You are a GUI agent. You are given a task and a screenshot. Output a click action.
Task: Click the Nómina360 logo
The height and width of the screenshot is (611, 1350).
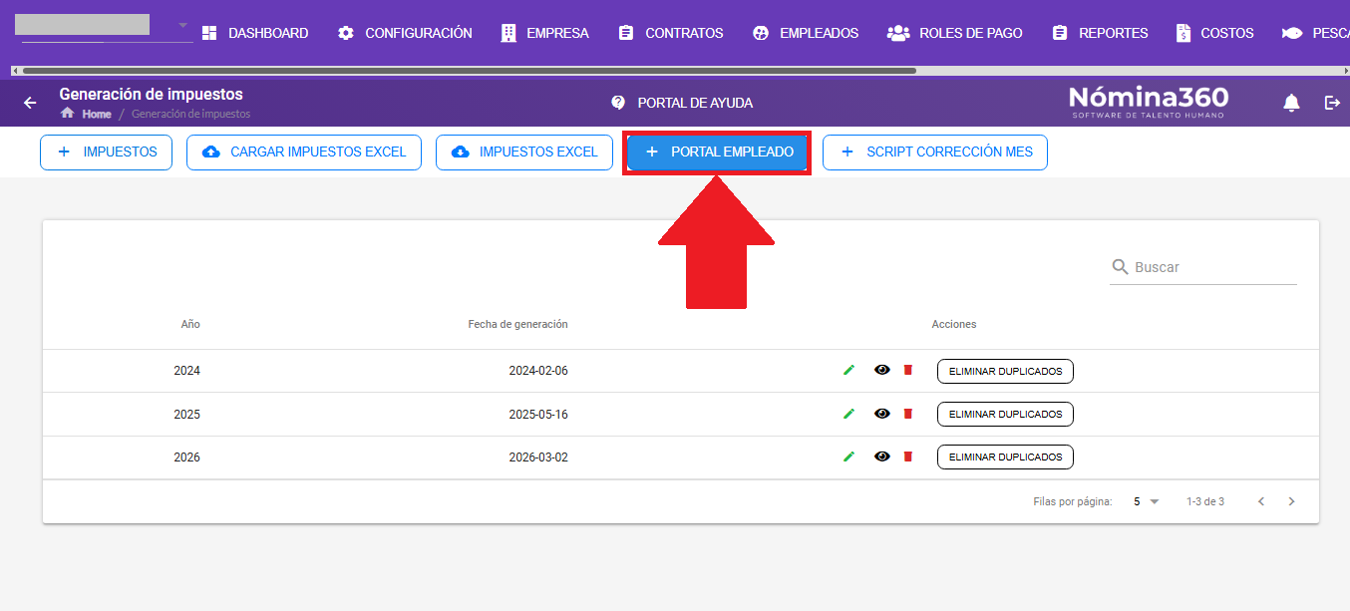tap(1149, 102)
